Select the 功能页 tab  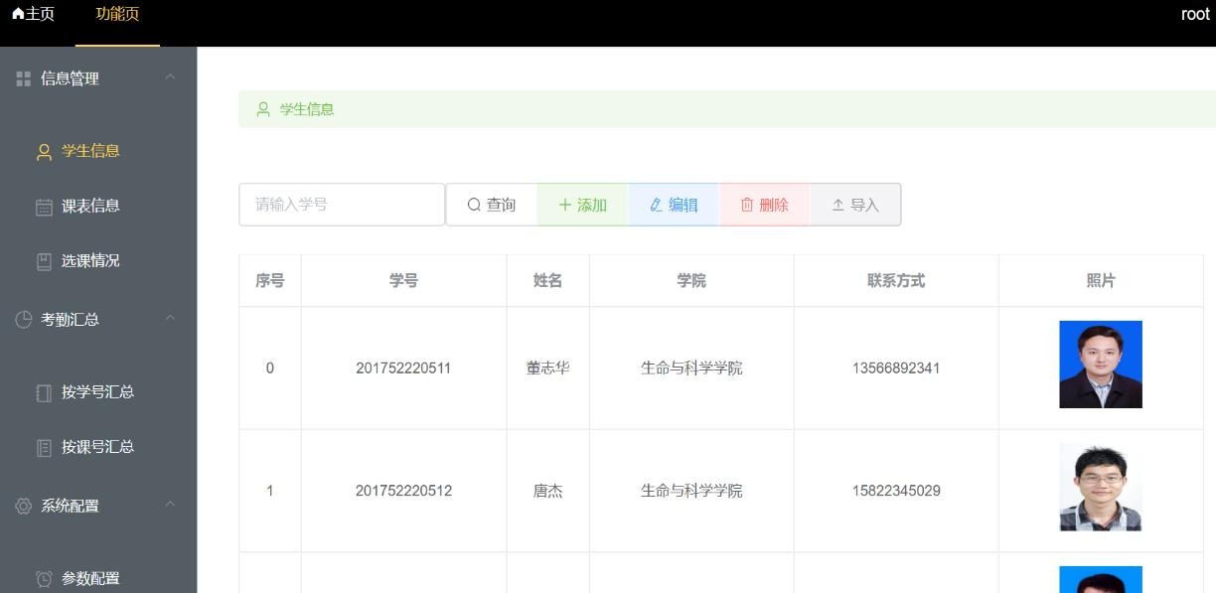(117, 14)
